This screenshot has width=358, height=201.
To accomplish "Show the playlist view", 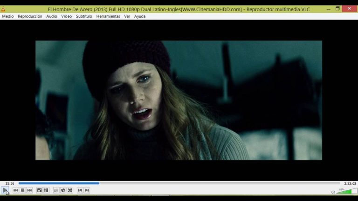I will coord(56,190).
